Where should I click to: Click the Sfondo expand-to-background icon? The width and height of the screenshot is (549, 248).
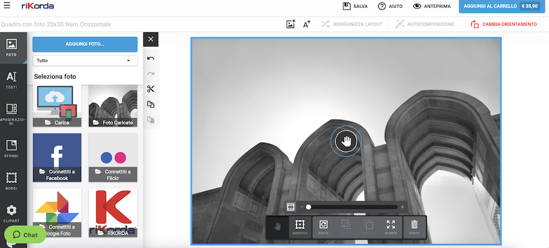click(x=390, y=226)
